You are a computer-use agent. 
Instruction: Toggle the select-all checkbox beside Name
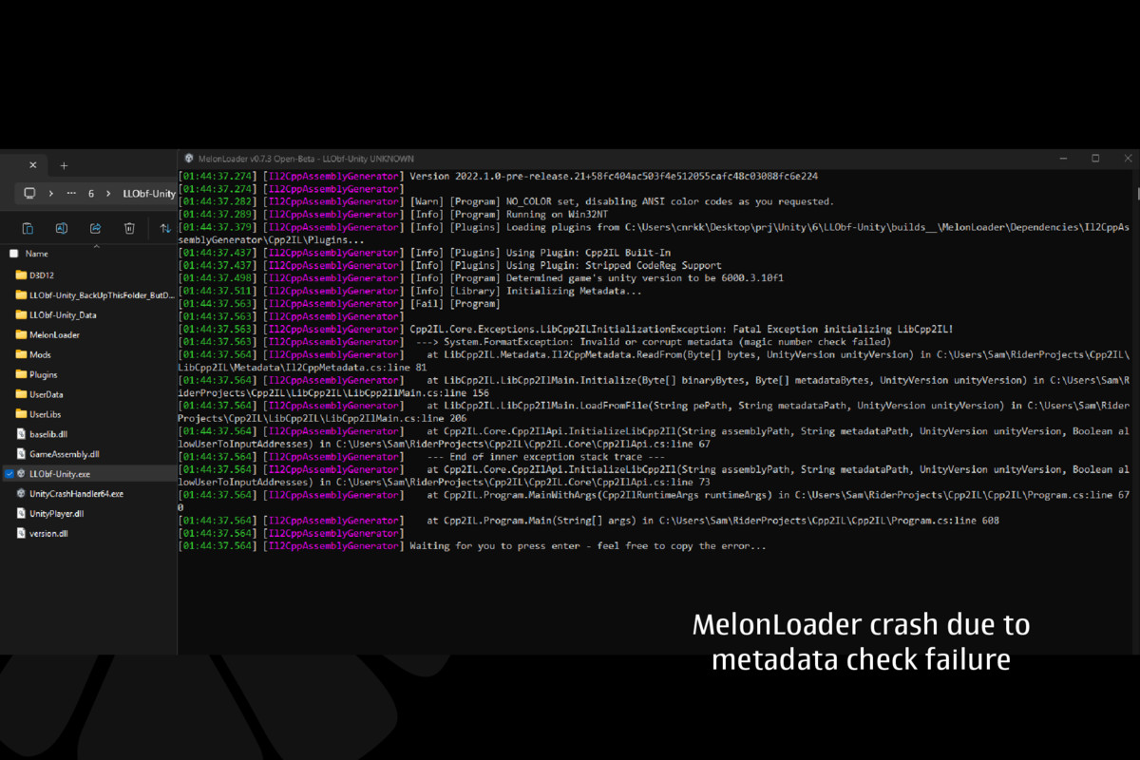point(13,254)
